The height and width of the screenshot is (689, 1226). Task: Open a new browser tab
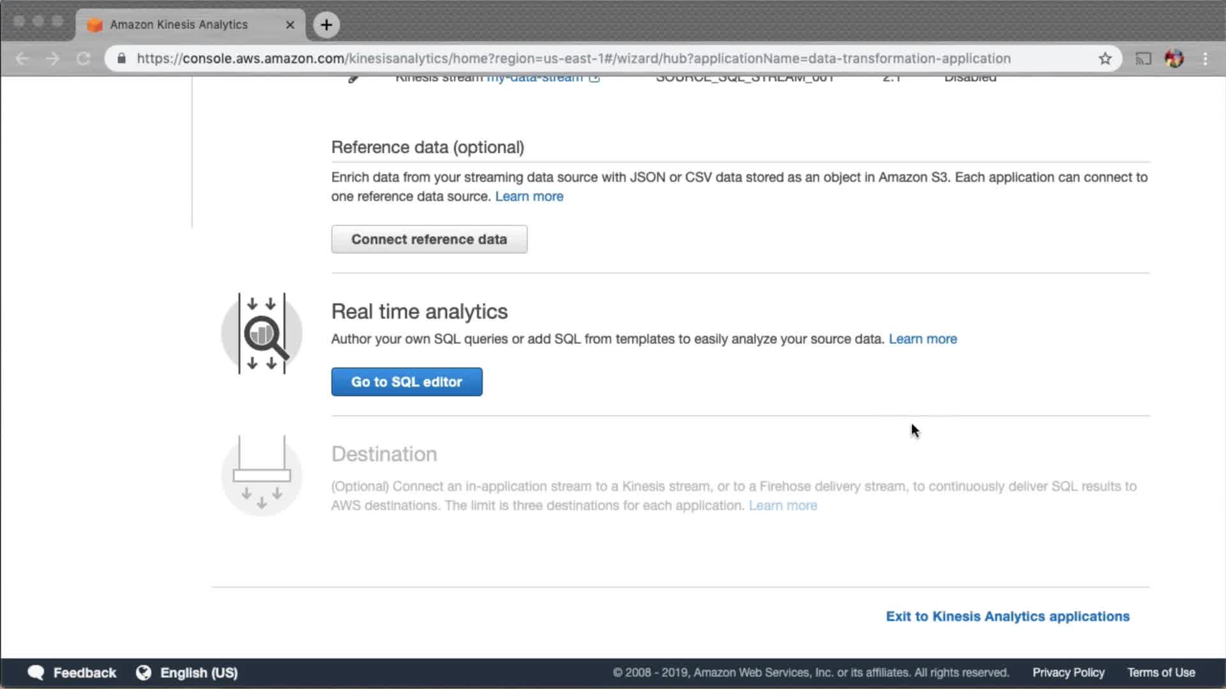coord(326,25)
